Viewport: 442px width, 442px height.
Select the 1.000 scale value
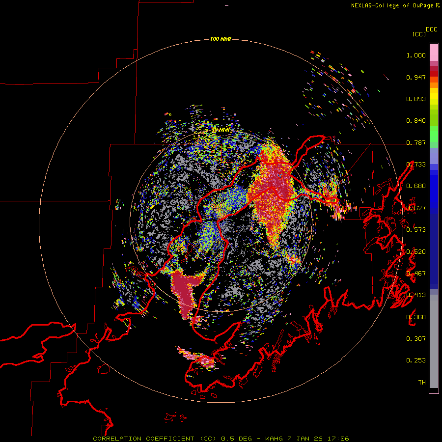coord(416,55)
